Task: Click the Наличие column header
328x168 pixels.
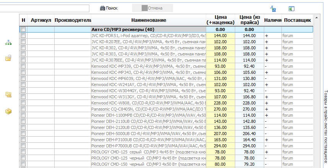Action: (x=273, y=20)
